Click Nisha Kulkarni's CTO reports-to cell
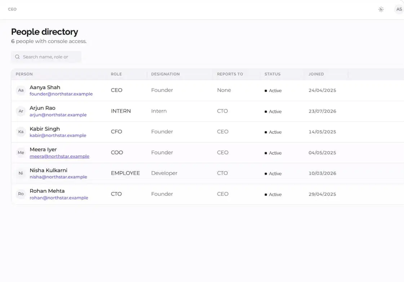Viewport: 404px width, 282px height. (222, 173)
